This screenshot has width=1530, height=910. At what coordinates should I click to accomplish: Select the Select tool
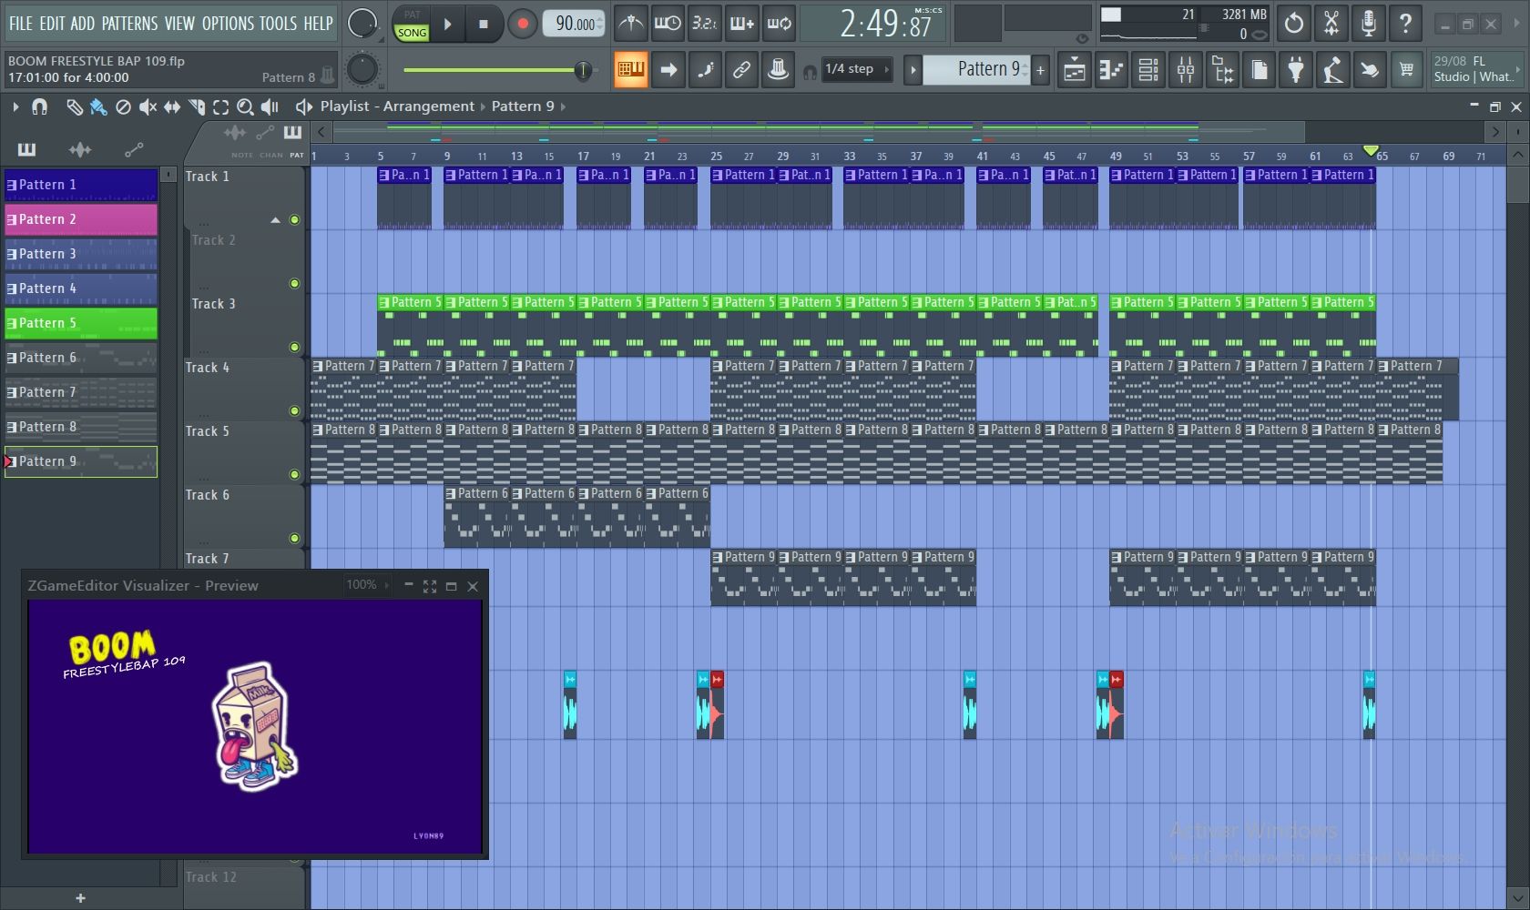coord(220,107)
